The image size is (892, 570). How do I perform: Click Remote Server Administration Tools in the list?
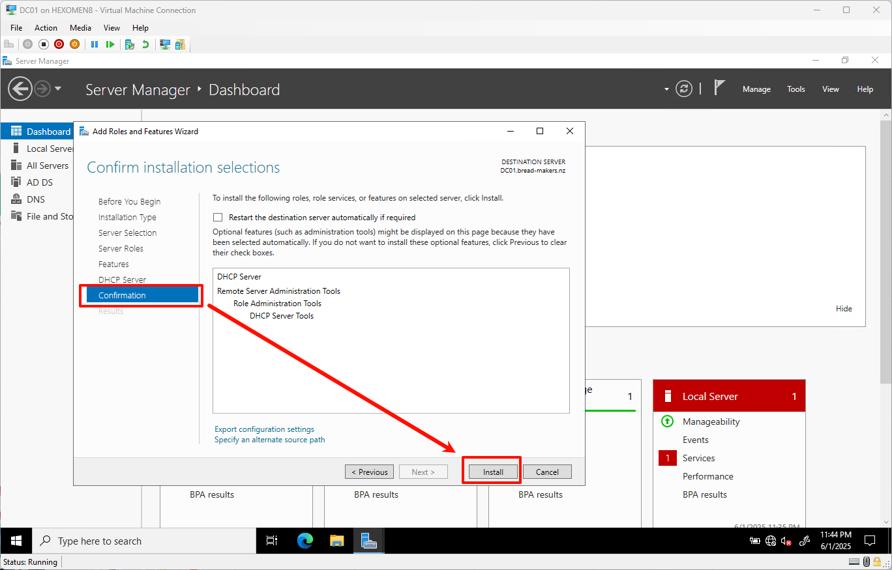coord(278,291)
